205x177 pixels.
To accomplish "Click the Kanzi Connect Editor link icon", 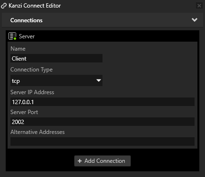I will pos(4,6).
